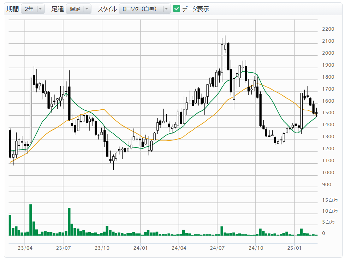Viewport: 345px width, 261px height.
Task: Select the large volume spike near 23/07
Action: [x=69, y=221]
